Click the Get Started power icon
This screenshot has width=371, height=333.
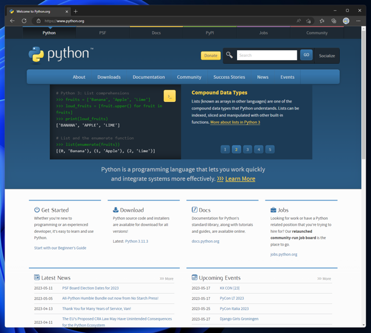coord(37,210)
